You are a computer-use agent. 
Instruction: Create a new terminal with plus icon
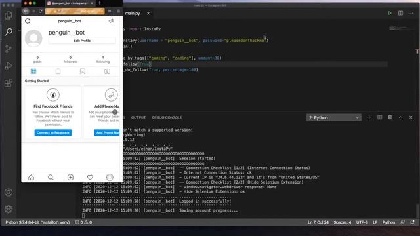click(369, 117)
